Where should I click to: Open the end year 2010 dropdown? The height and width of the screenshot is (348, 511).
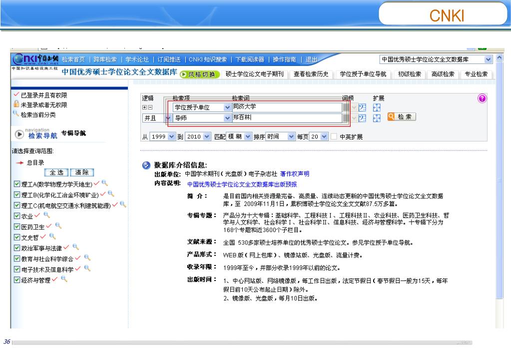point(207,136)
